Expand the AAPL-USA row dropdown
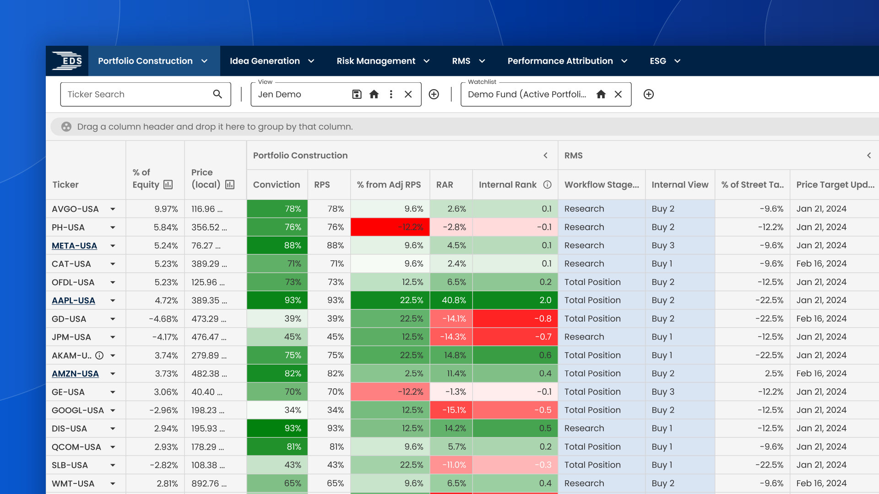 pos(113,301)
